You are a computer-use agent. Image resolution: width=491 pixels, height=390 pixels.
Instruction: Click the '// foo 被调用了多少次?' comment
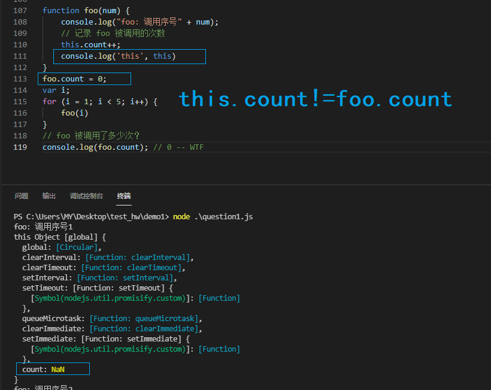pos(91,136)
